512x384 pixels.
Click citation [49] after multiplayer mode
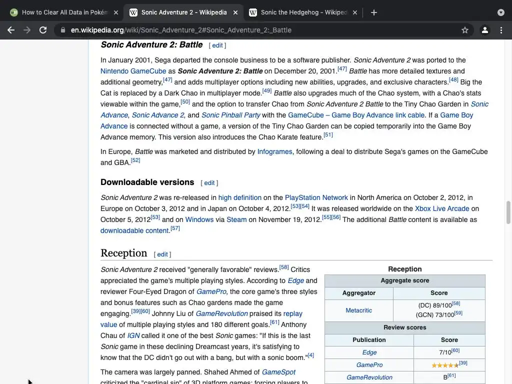(x=267, y=90)
